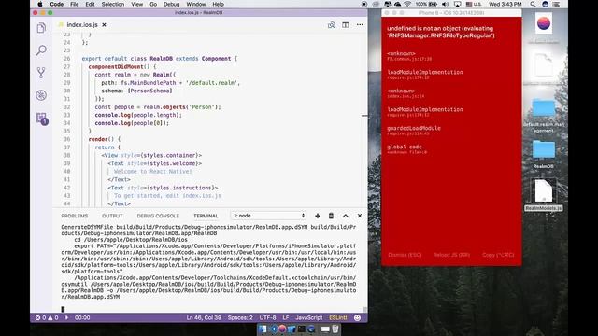
Task: Click the open preview icon in editor toolbar
Action: 331,25
